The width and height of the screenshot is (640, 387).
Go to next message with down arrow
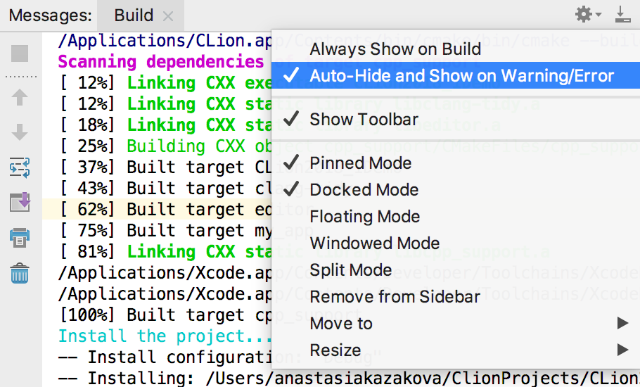coord(20,132)
